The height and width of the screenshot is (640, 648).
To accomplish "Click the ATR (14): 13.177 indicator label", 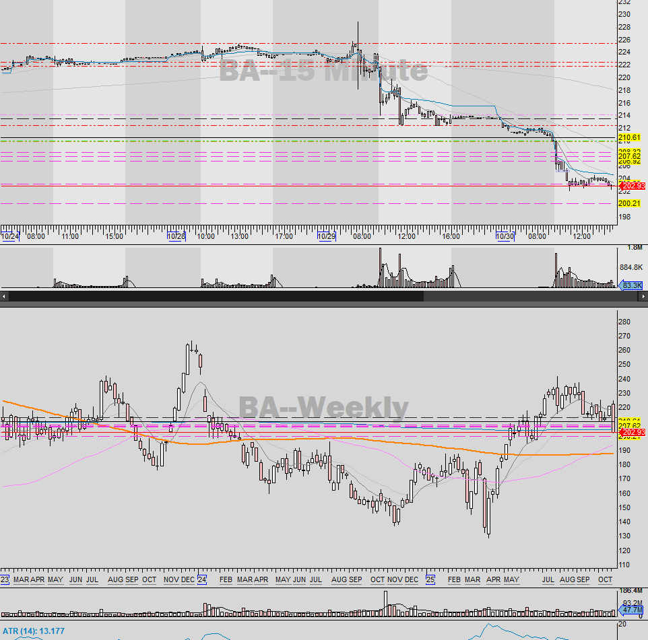I will 34,631.
